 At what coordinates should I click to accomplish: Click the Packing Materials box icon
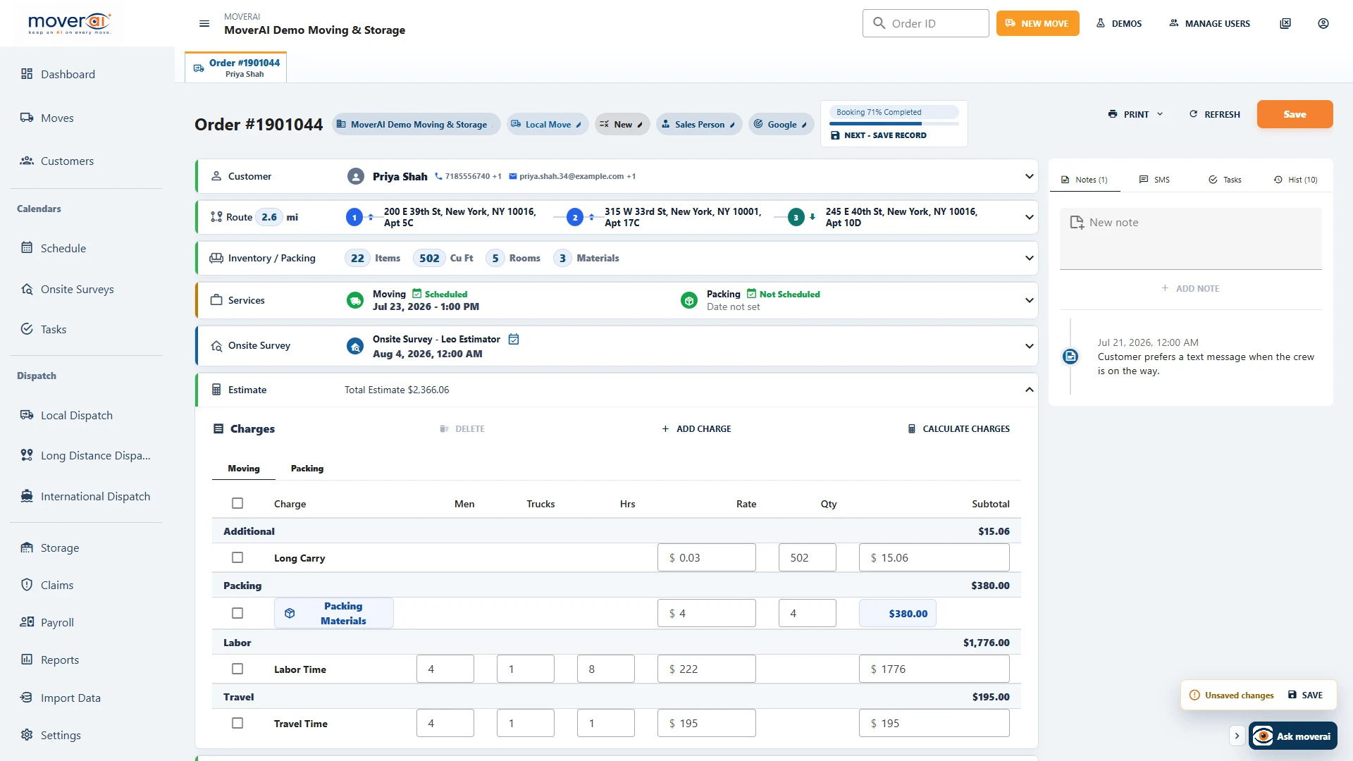290,613
